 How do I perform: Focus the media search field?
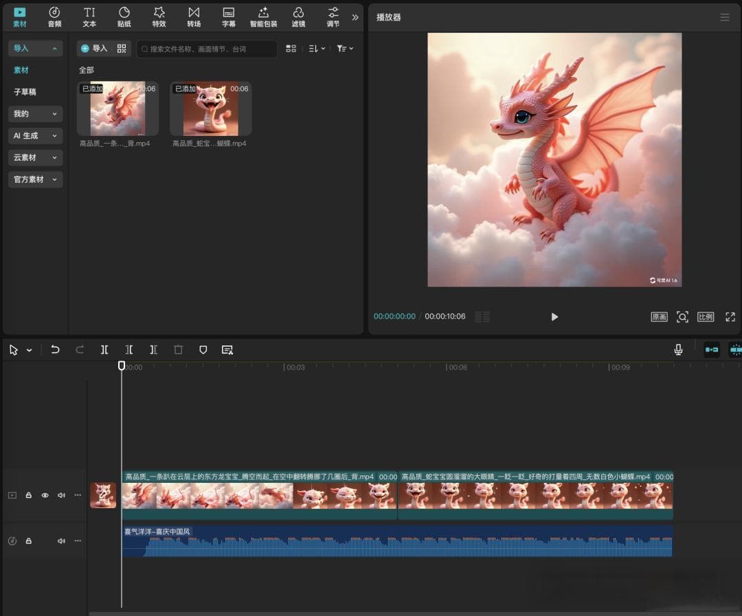(207, 49)
